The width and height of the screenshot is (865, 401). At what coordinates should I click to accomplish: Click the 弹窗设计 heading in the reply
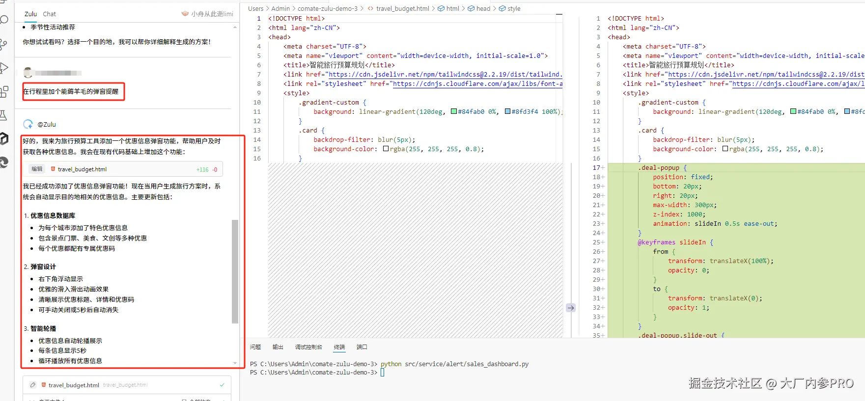point(43,267)
